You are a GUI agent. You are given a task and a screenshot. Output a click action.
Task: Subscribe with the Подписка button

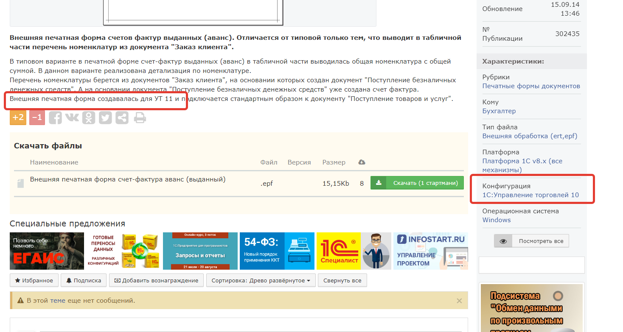(x=84, y=280)
